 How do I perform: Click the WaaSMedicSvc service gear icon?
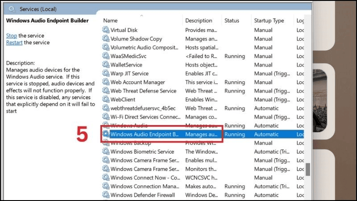[x=106, y=56]
